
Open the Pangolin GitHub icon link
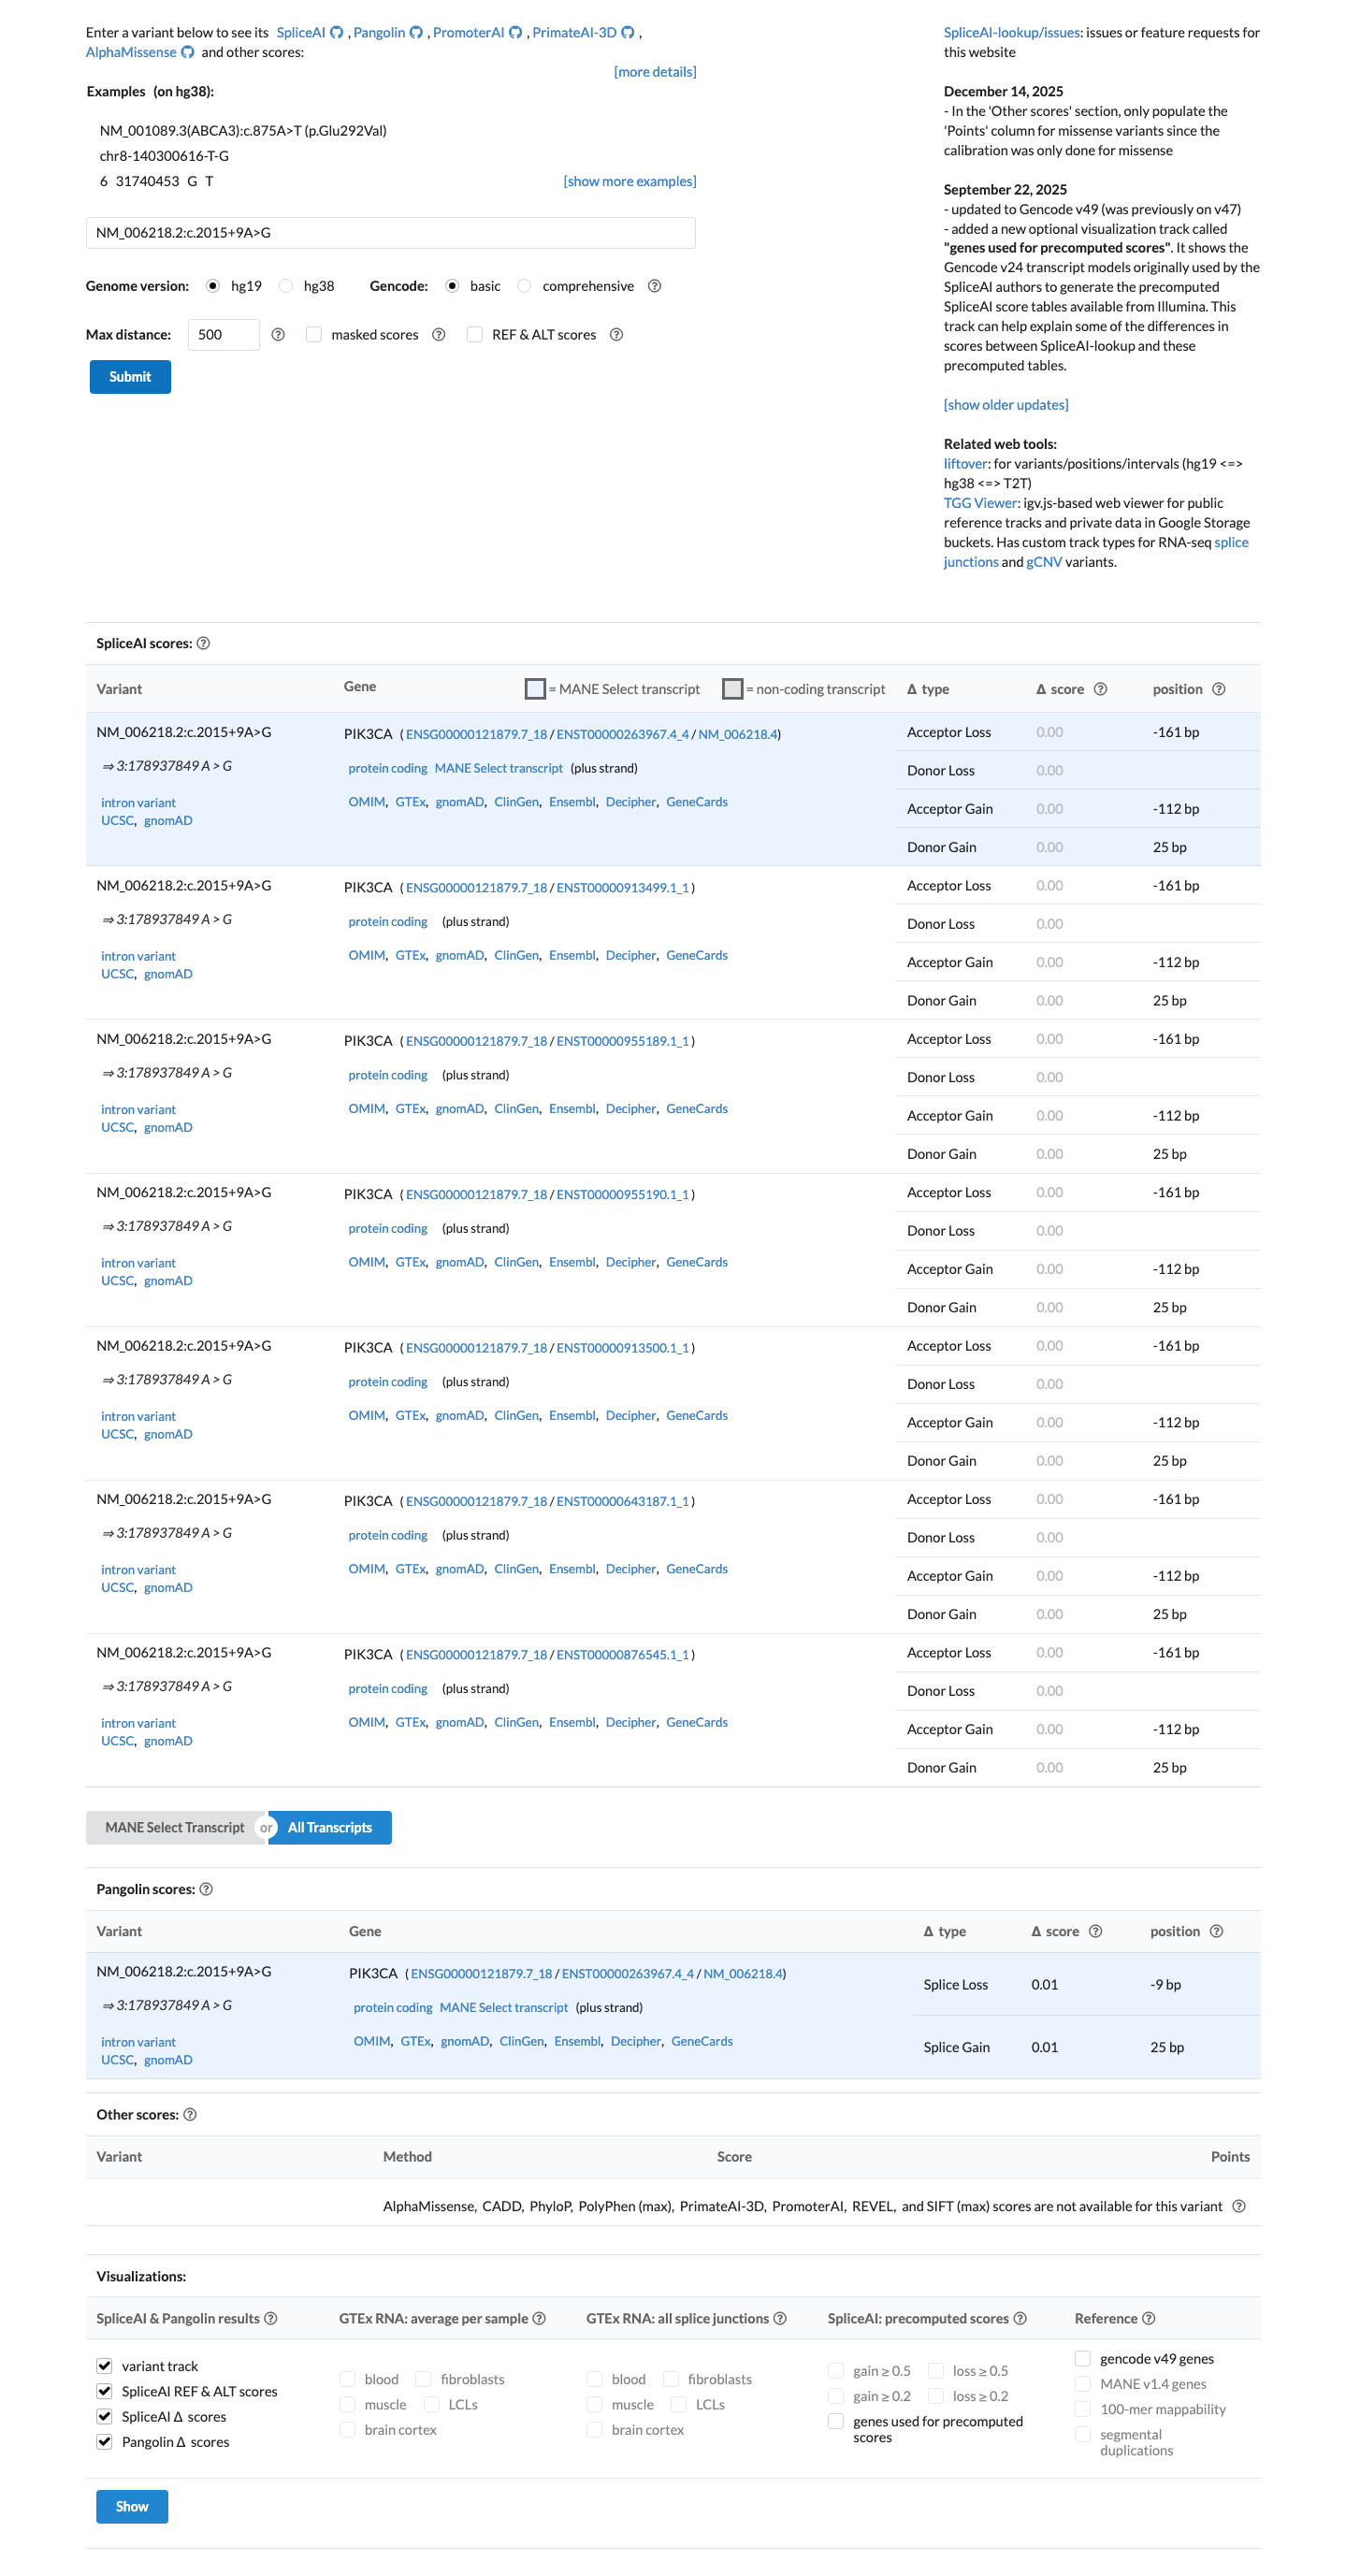(x=416, y=32)
